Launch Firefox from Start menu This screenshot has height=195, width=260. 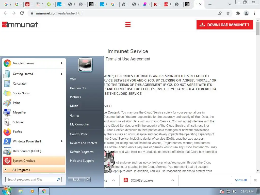tap(34, 132)
